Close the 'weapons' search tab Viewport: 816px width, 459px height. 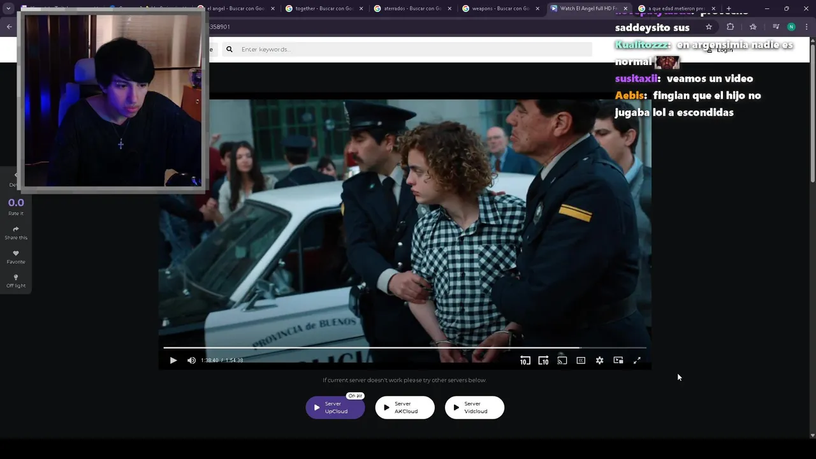pyautogui.click(x=537, y=8)
